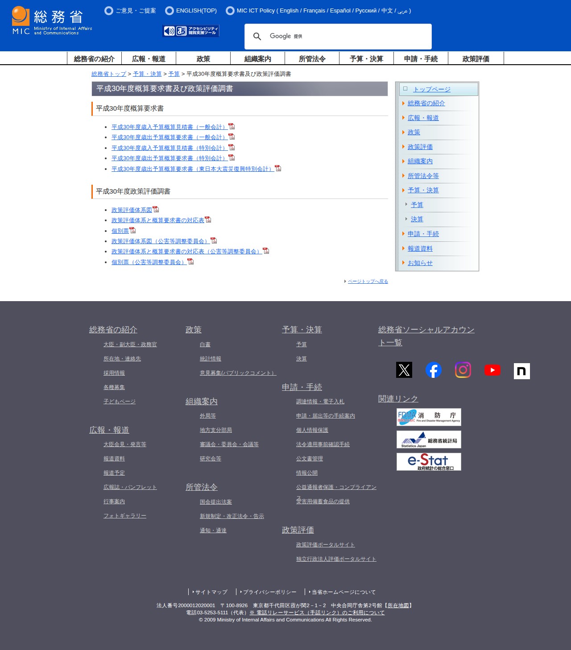Screen dimensions: 571x650
Task: Open 報道資料 in the sidebar
Action: tap(420, 248)
